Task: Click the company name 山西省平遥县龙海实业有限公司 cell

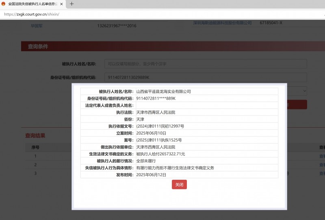Action: coord(163,91)
